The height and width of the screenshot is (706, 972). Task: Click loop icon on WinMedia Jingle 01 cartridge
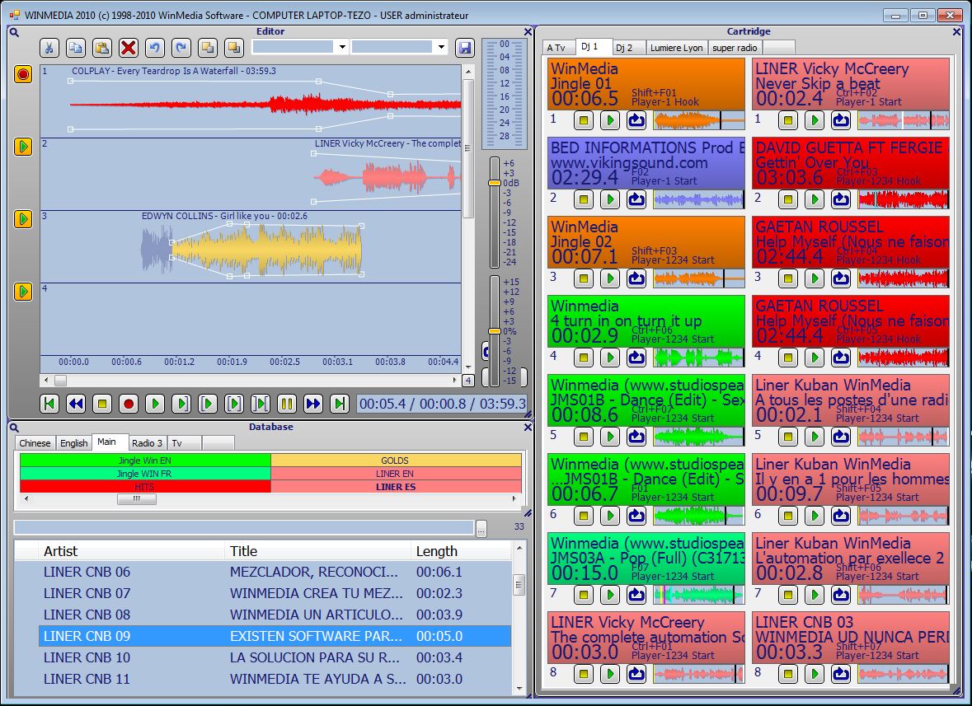tap(636, 121)
